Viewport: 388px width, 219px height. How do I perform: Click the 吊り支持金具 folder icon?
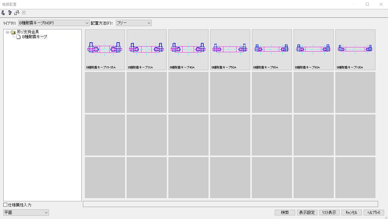click(13, 32)
